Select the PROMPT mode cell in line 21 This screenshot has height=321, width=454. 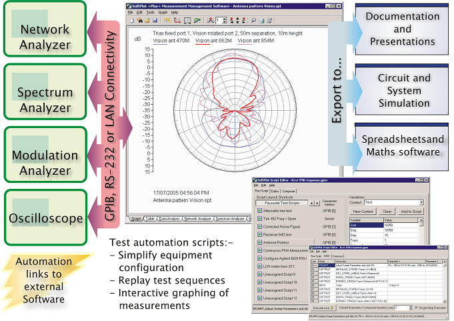pos(327,265)
